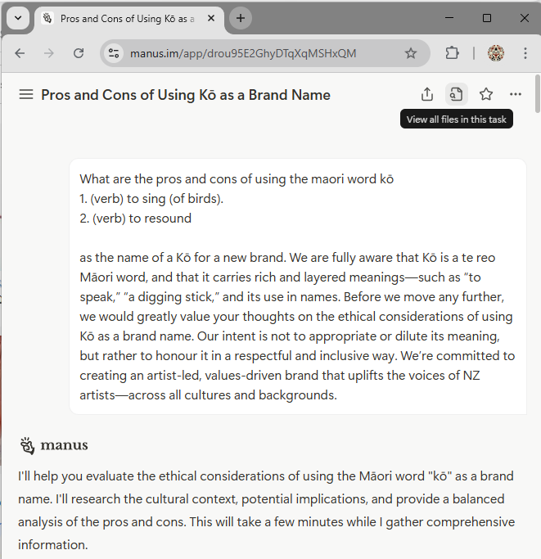Open the hamburger sidebar menu
This screenshot has height=559, width=541.
coord(26,95)
